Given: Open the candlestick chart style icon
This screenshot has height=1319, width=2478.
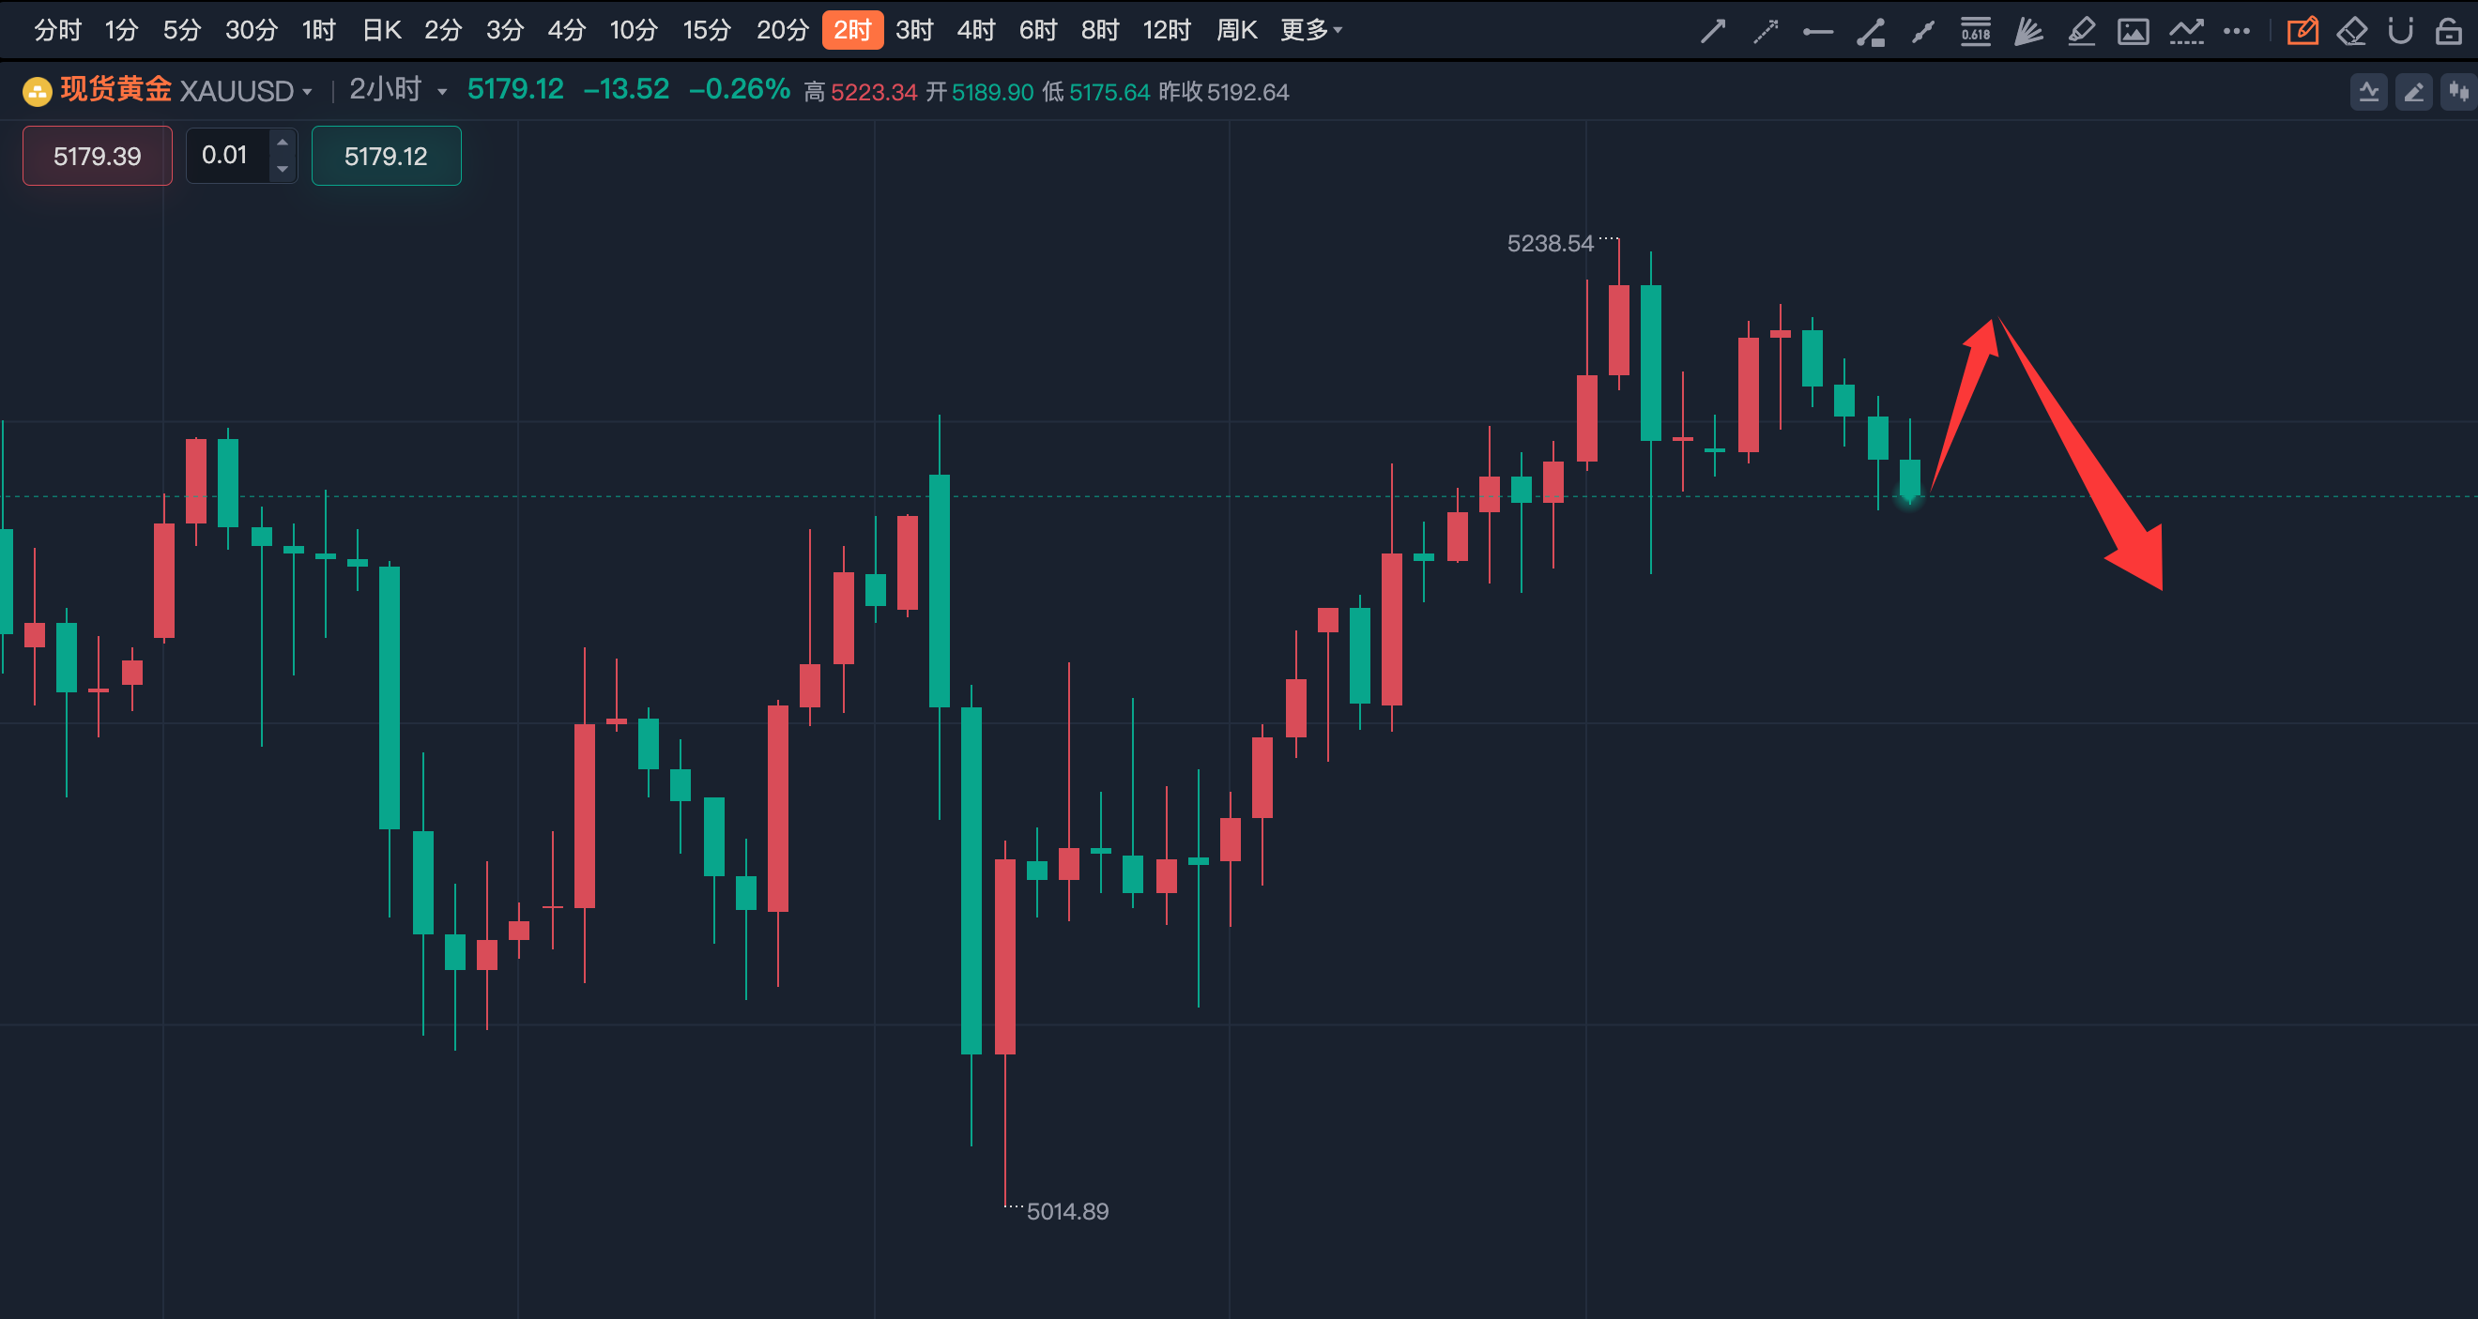Looking at the screenshot, I should (x=2459, y=92).
